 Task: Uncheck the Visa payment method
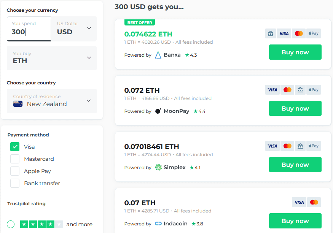(x=15, y=146)
